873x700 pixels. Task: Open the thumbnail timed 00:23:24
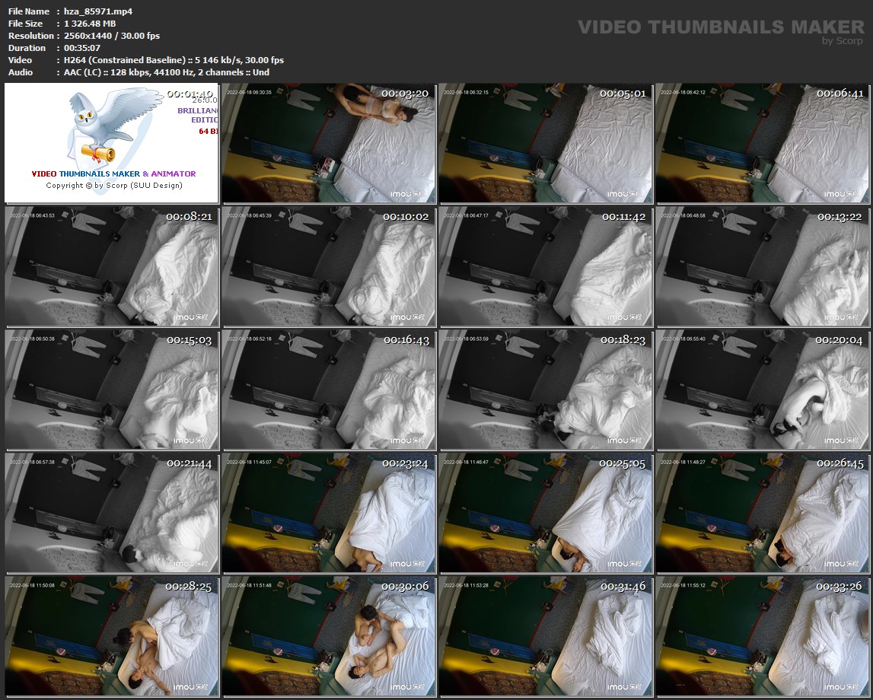point(329,513)
